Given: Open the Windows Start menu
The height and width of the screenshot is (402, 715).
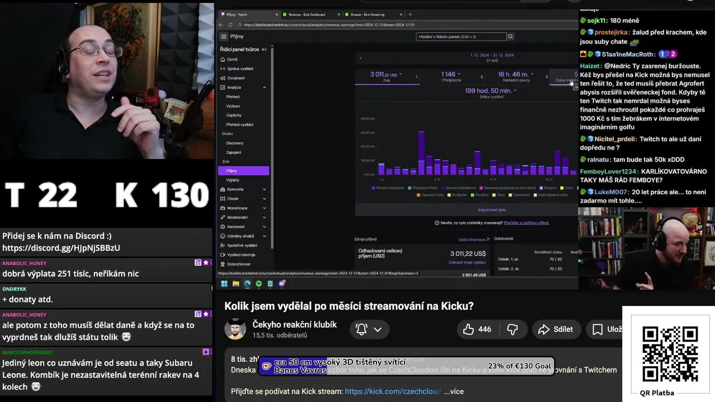Looking at the screenshot, I should (224, 284).
